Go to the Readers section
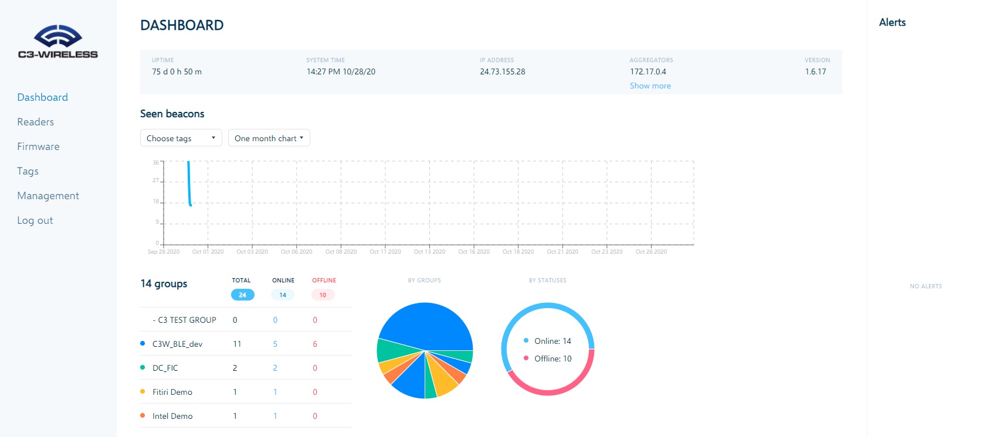This screenshot has height=437, width=983. point(35,122)
